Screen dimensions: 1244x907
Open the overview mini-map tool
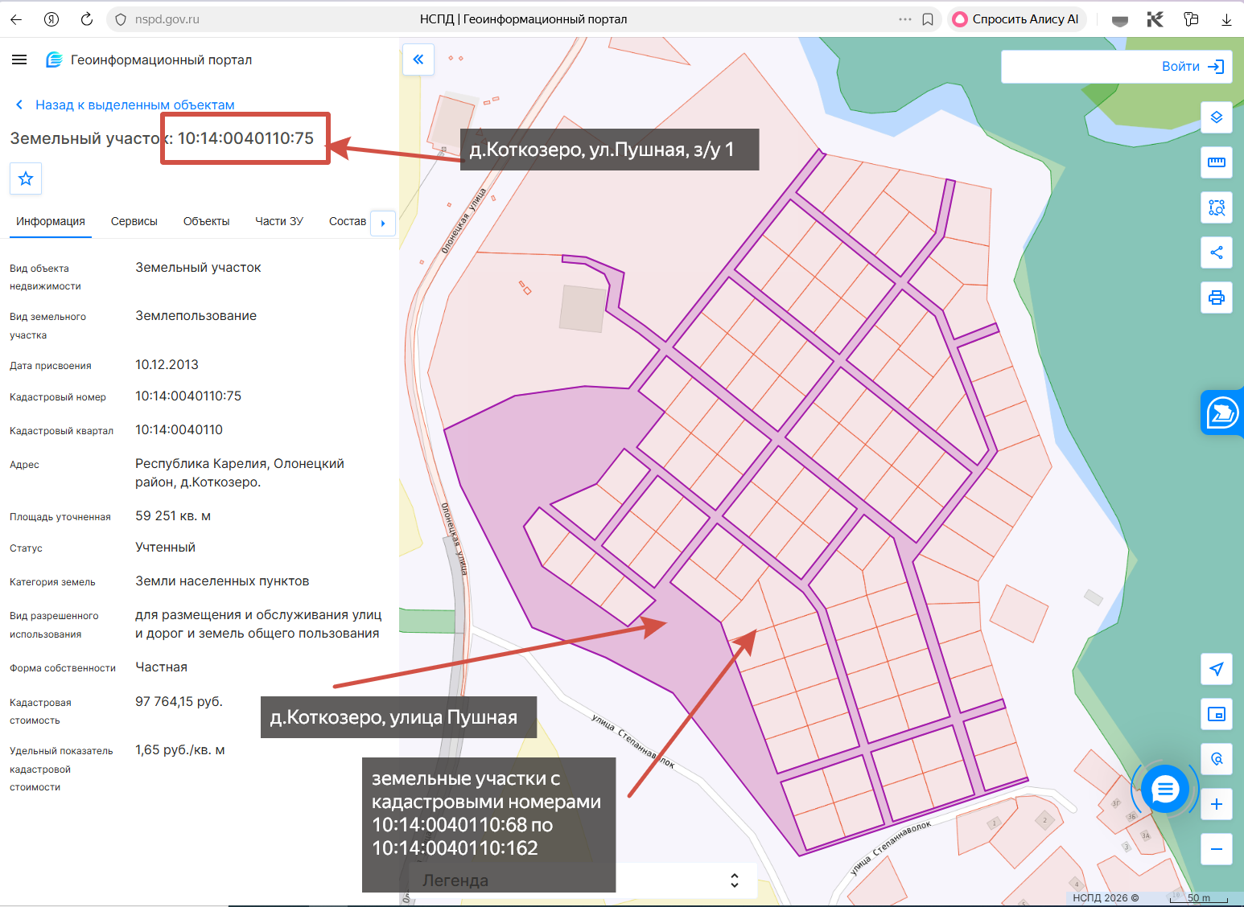[x=1217, y=714]
